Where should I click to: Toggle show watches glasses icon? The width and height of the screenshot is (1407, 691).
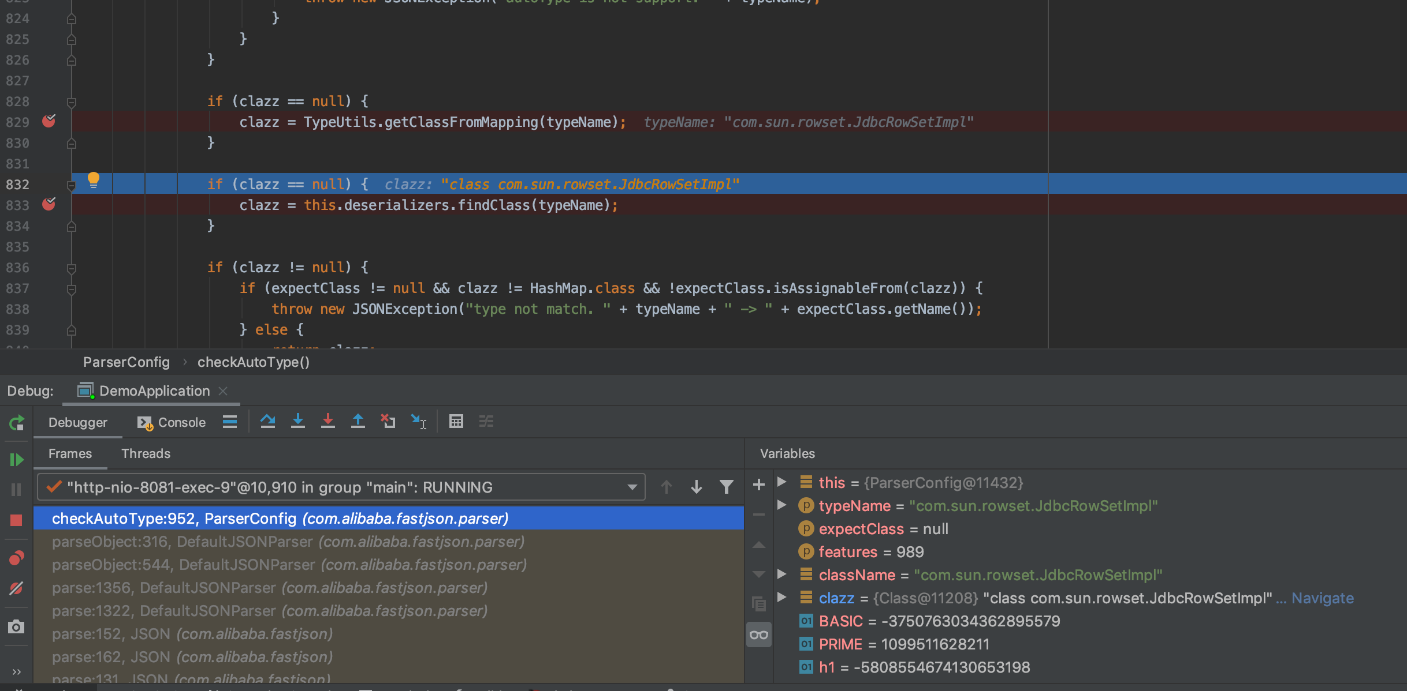point(759,634)
